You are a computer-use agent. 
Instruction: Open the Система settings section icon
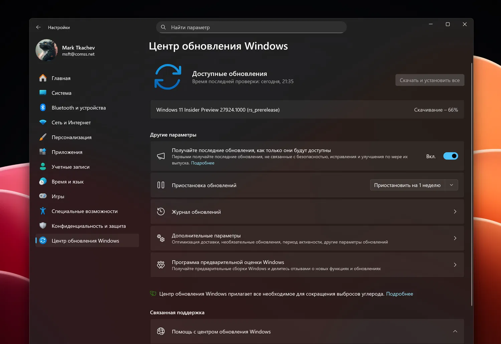43,93
